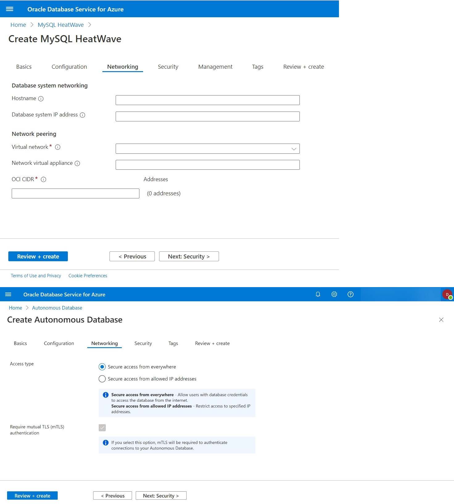Open Cookie Preferences link
This screenshot has height=504, width=454.
point(88,276)
